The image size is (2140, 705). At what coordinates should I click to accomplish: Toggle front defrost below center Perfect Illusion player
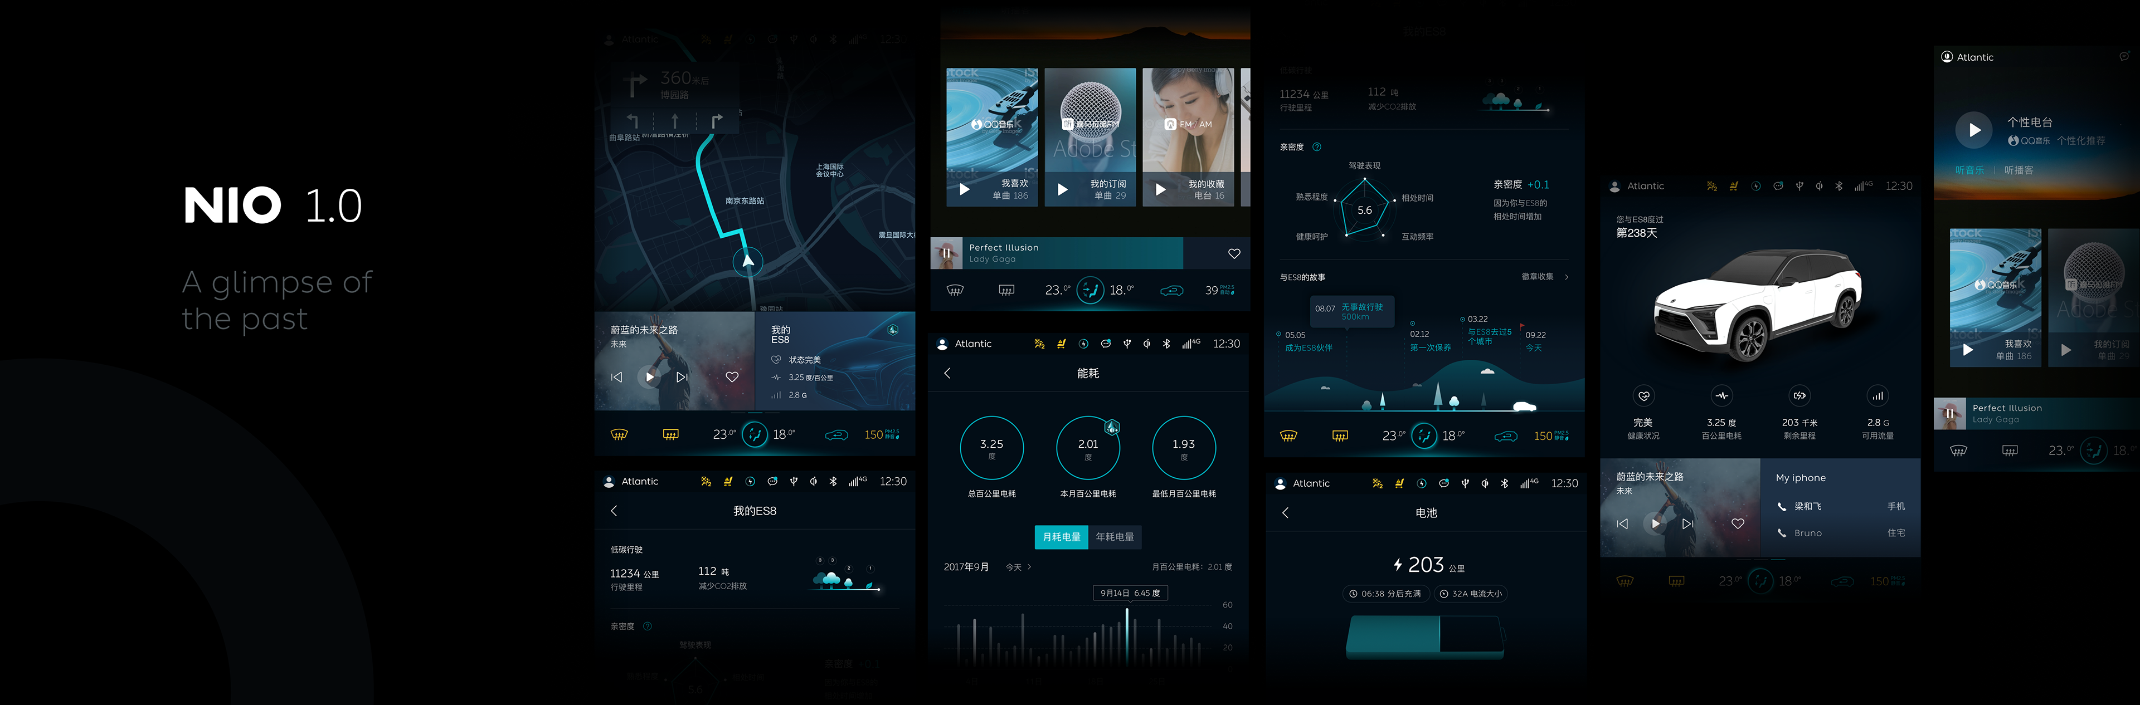pyautogui.click(x=955, y=290)
